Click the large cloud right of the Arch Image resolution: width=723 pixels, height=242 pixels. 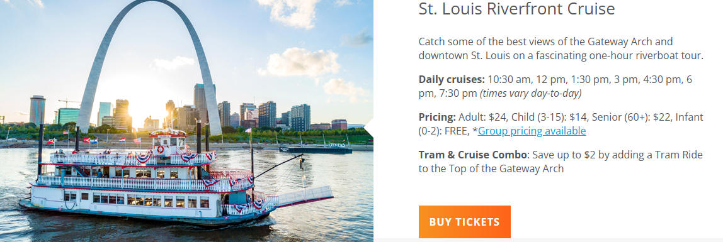302,63
